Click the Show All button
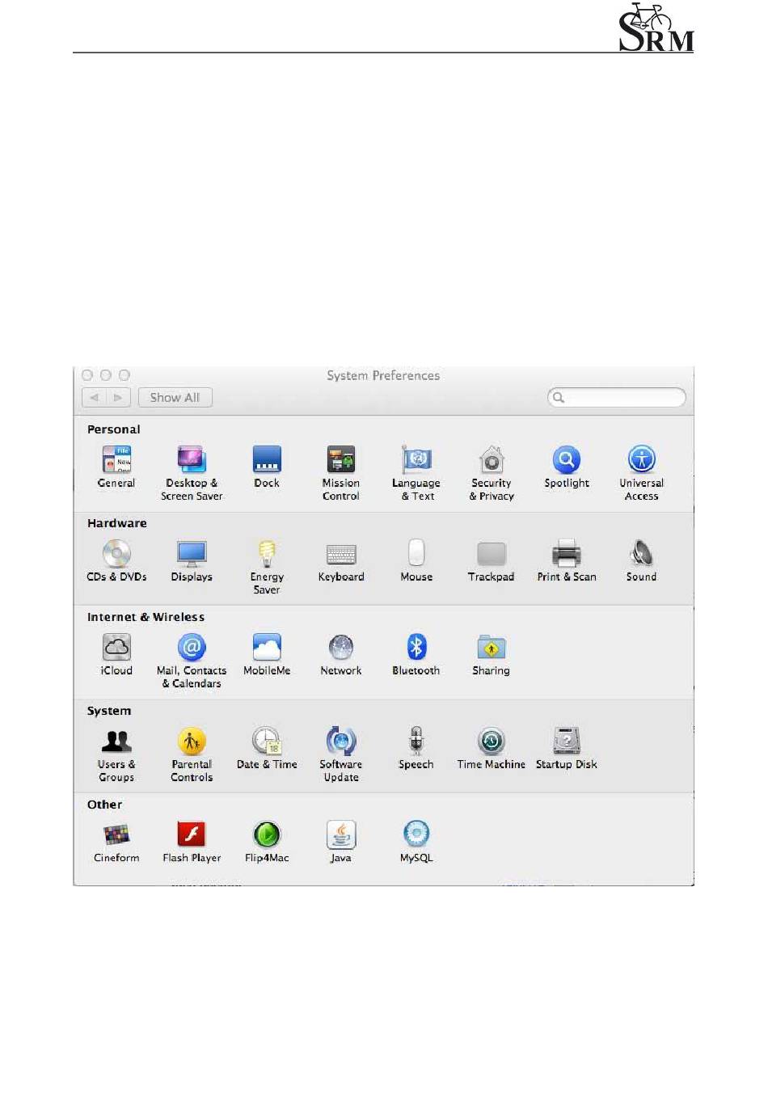The width and height of the screenshot is (768, 1107). click(x=175, y=398)
